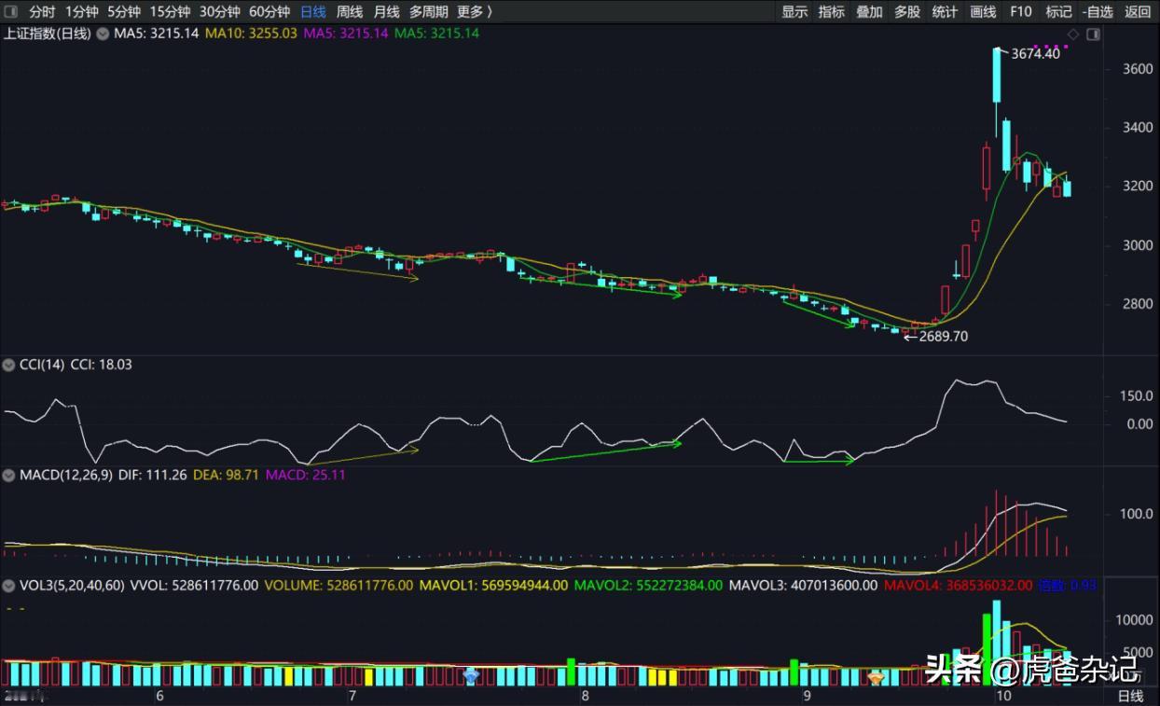Viewport: 1160px width, 706px height.
Task: Click the MAVOL3: 407013600.00 value
Action: point(803,586)
